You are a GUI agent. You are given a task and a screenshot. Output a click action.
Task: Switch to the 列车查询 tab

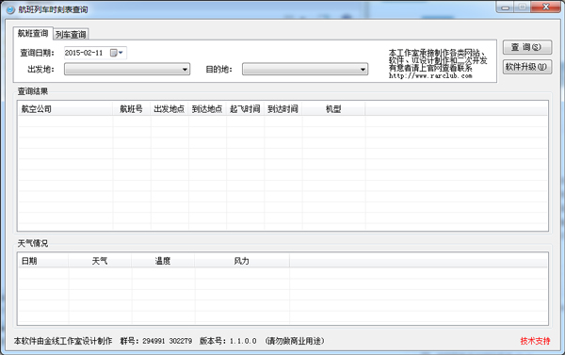pos(71,34)
